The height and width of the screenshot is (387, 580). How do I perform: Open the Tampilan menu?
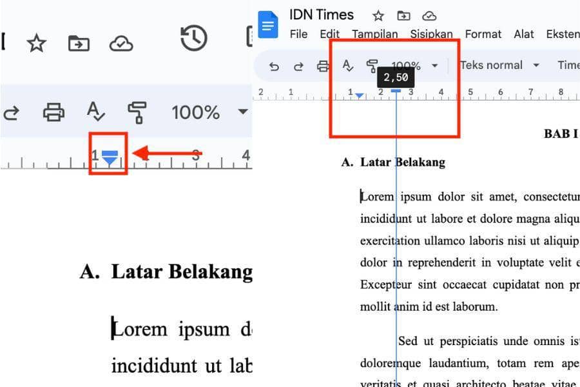pyautogui.click(x=376, y=34)
